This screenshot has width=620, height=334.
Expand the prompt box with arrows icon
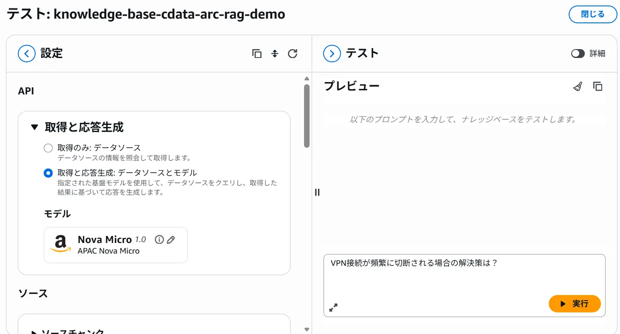pos(334,307)
